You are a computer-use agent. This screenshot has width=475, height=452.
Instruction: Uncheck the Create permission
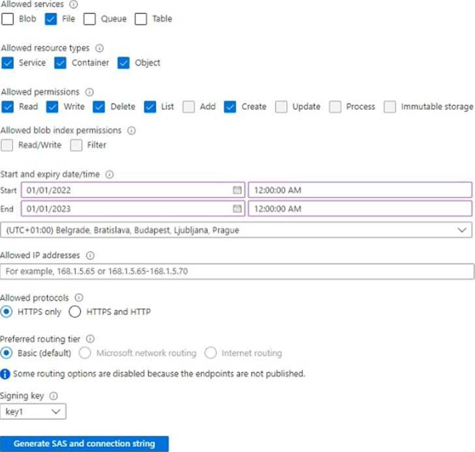pyautogui.click(x=230, y=107)
